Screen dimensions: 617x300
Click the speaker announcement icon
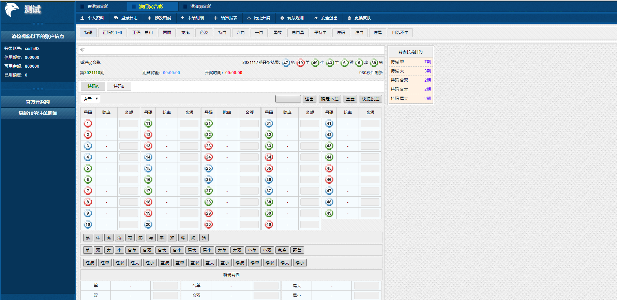point(82,50)
